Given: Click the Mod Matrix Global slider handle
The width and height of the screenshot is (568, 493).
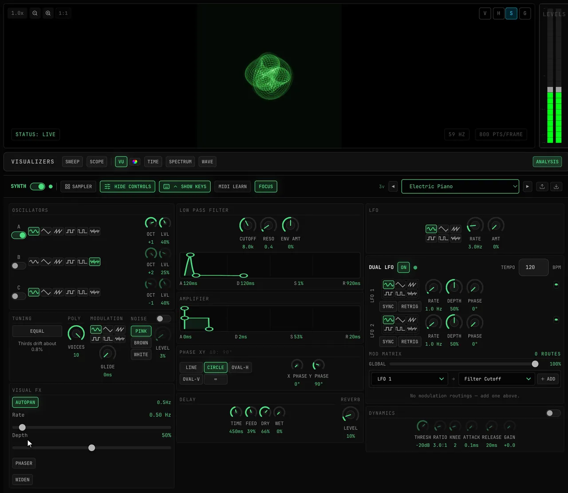Looking at the screenshot, I should coord(535,364).
